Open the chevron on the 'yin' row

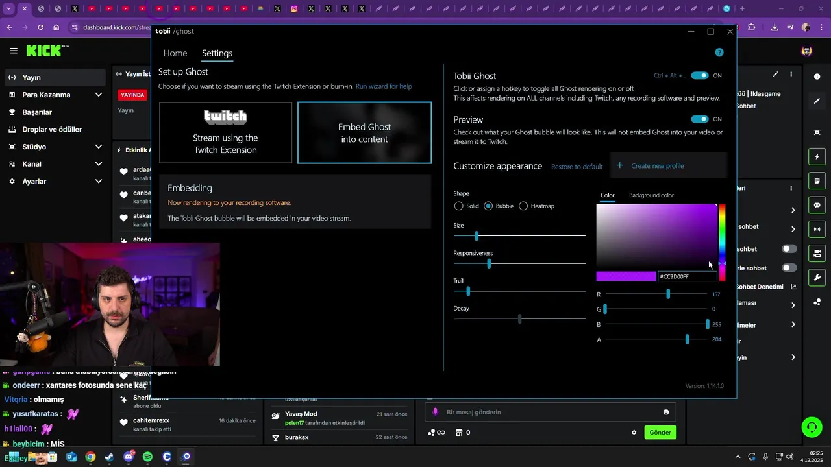[x=793, y=357]
